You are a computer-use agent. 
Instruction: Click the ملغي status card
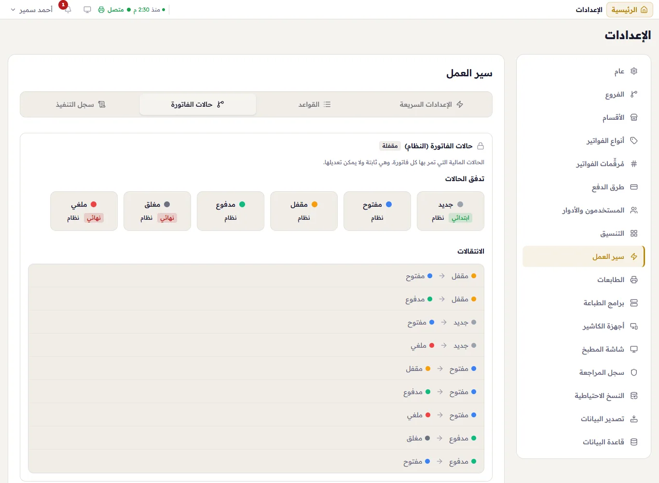coord(84,211)
